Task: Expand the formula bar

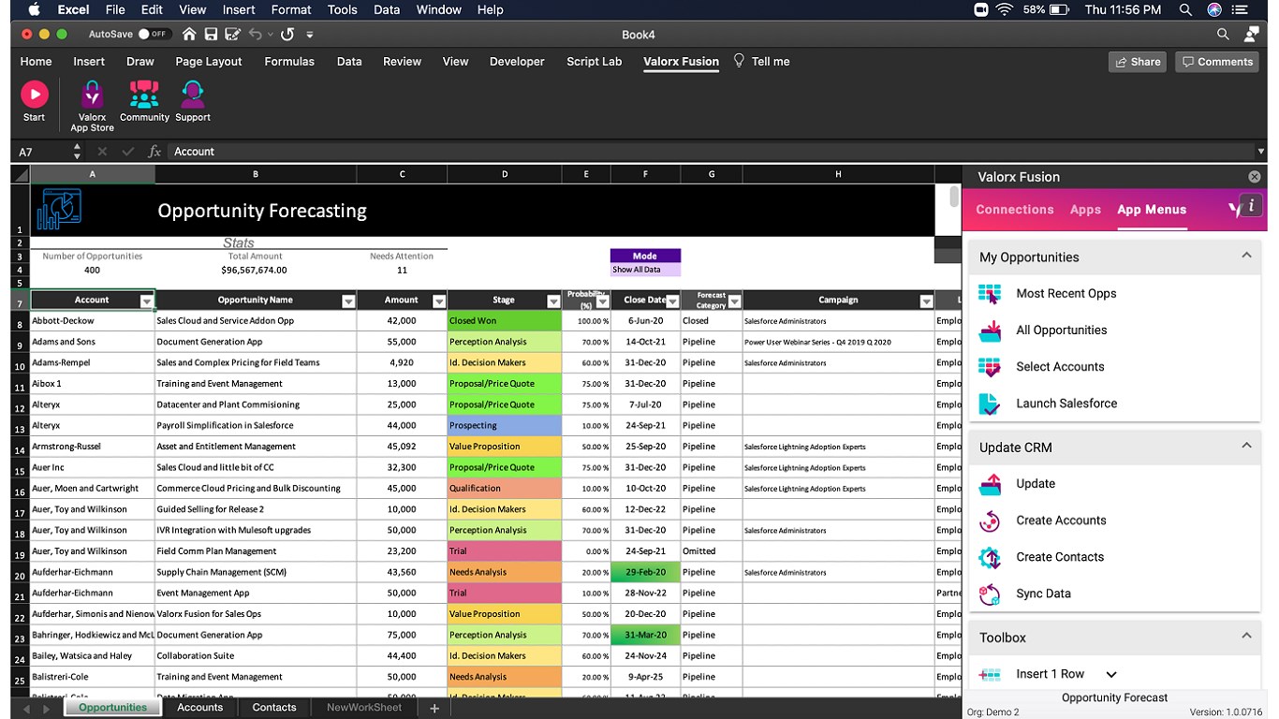Action: (1260, 152)
